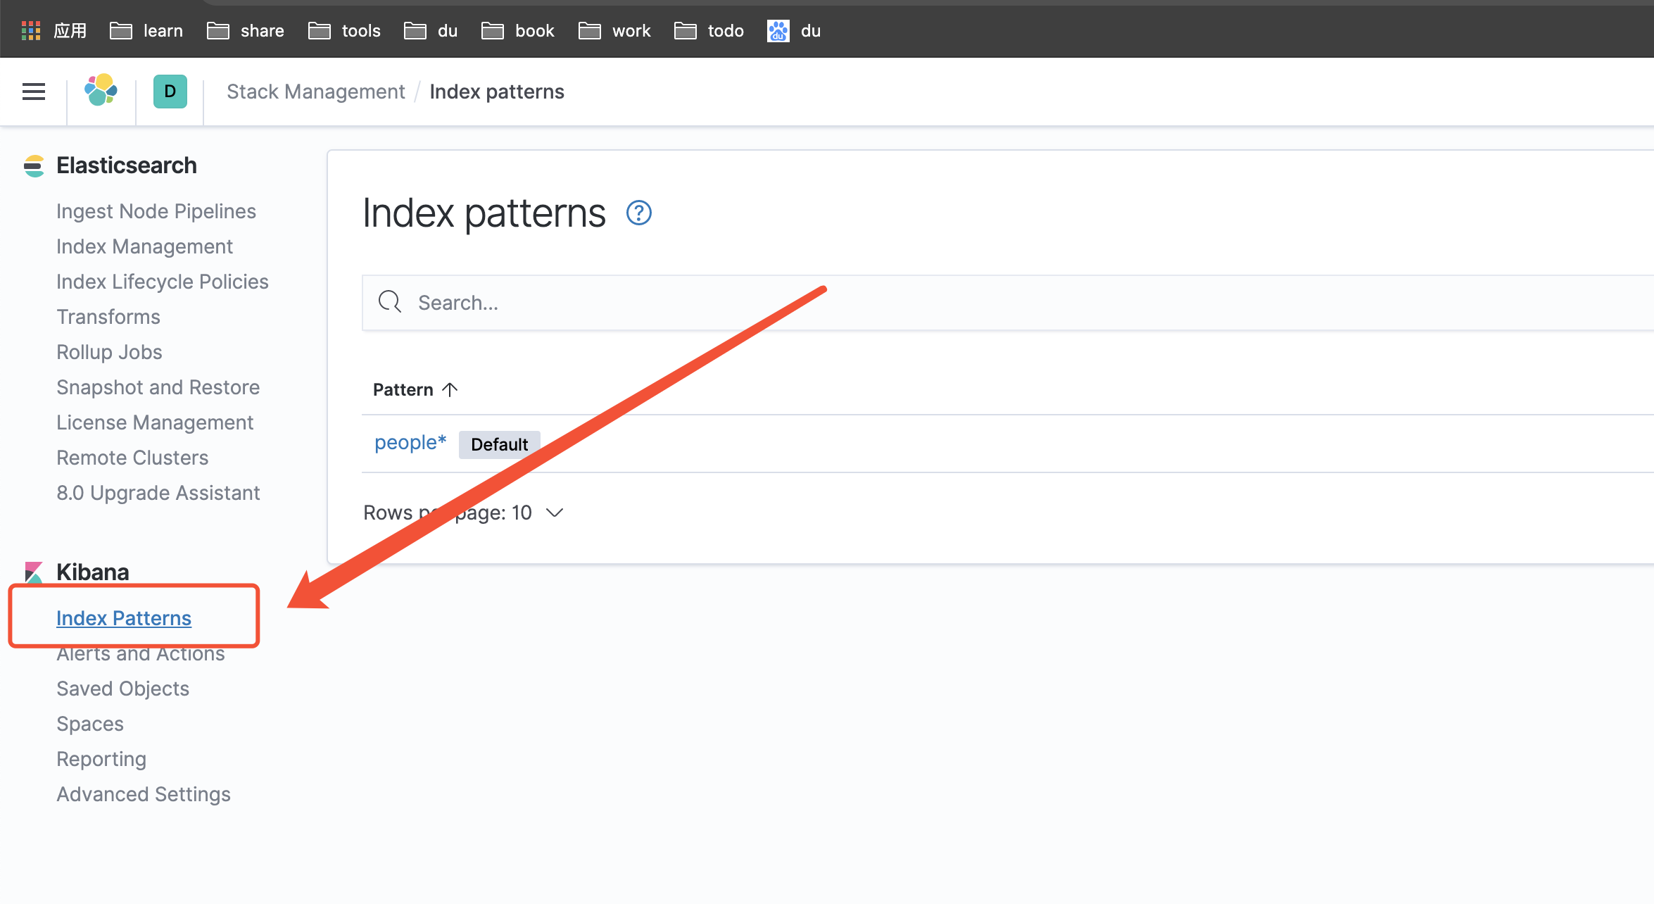The width and height of the screenshot is (1654, 904).
Task: Click the Stack Management breadcrumb
Action: [x=315, y=92]
